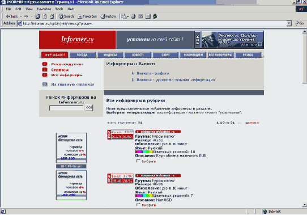Go to the Home page icon
This screenshot has width=307, height=215.
(52, 16)
